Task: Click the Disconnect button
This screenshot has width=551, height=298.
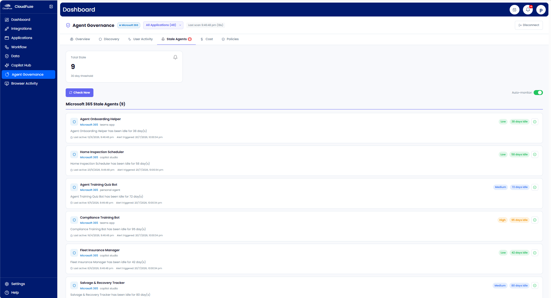Action: (x=529, y=25)
